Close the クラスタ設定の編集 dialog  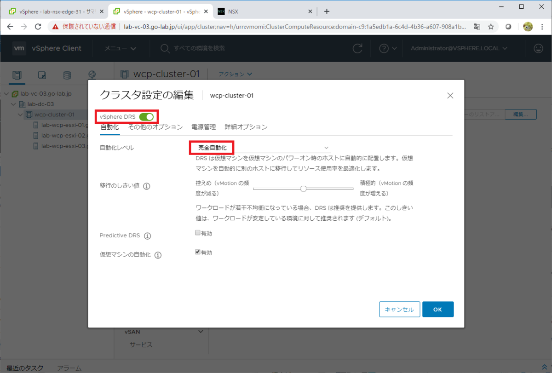[450, 96]
